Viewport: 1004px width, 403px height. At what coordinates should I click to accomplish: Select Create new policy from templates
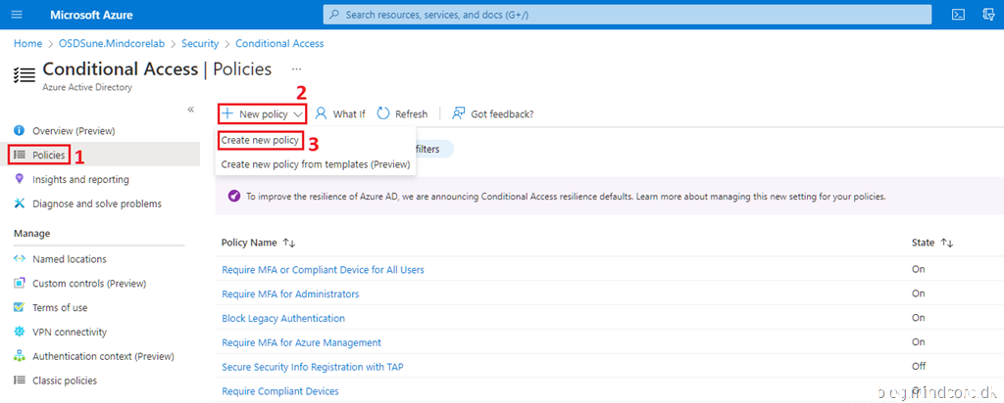(316, 164)
